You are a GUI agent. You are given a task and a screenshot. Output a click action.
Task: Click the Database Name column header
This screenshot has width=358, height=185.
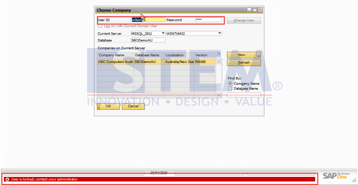[x=149, y=55]
